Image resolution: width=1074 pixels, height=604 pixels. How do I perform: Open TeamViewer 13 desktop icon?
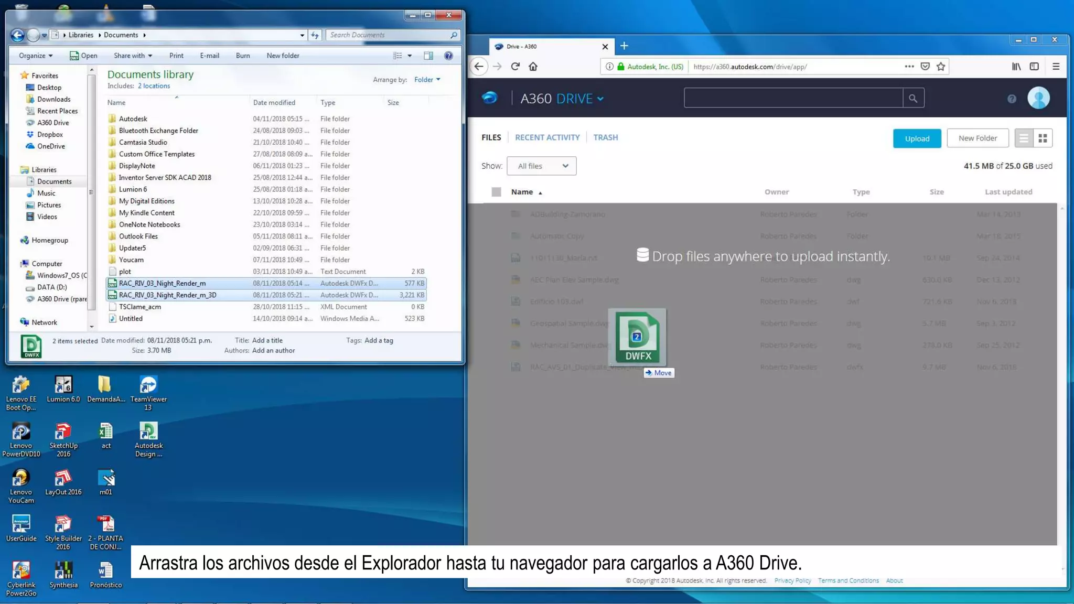(x=148, y=393)
